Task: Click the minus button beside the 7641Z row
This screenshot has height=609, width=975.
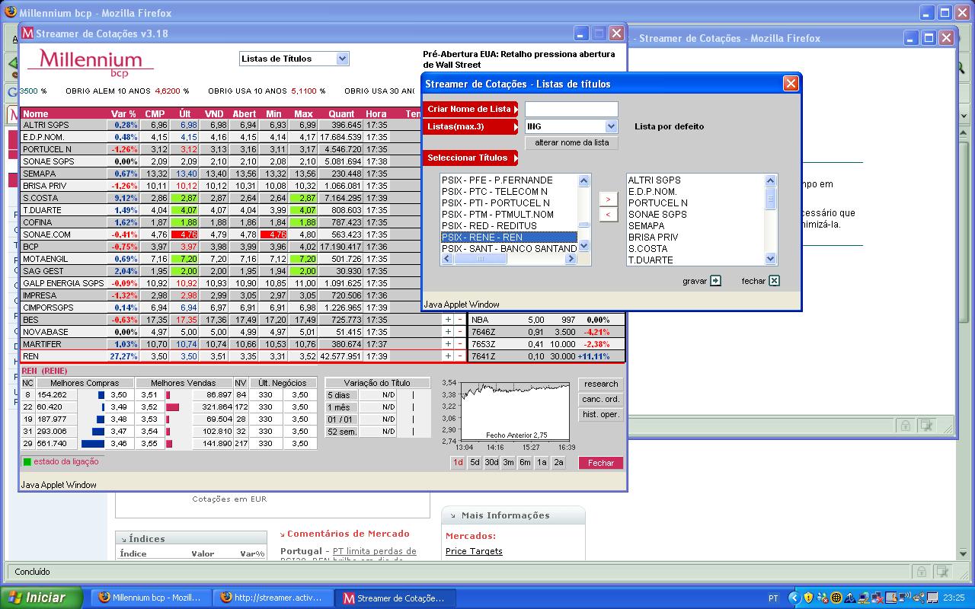Action: coord(459,356)
